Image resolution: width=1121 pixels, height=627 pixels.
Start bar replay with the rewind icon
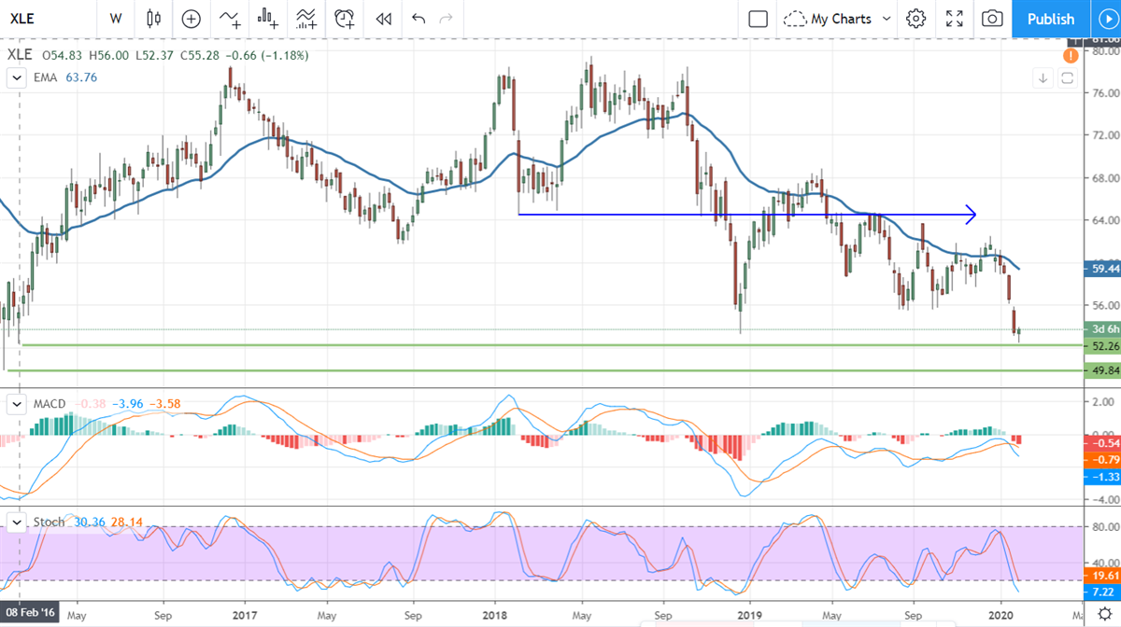click(x=383, y=19)
